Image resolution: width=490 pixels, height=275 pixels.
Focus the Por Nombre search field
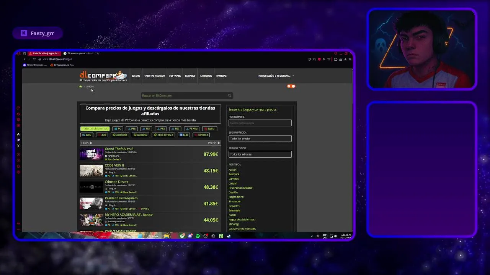coord(260,123)
